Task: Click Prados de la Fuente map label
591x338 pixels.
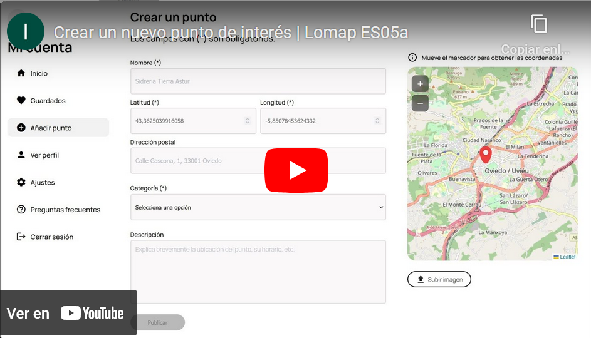Action: point(488,123)
